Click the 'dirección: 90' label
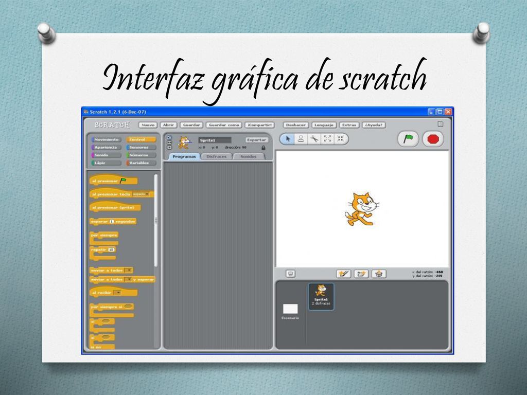 click(x=235, y=148)
